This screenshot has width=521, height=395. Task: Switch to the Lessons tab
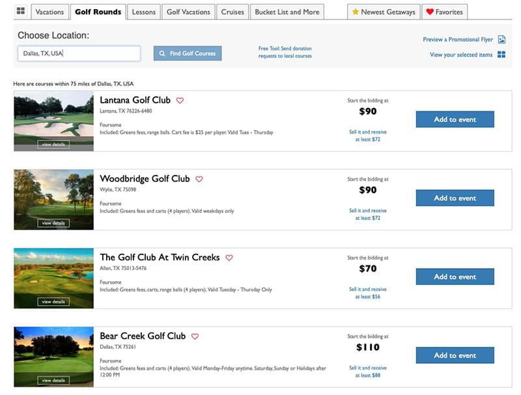[x=143, y=12]
